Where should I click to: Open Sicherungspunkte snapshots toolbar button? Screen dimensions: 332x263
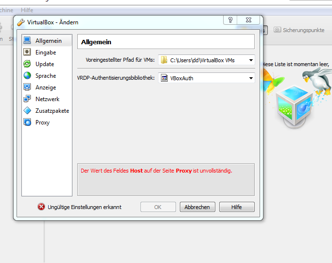299,30
